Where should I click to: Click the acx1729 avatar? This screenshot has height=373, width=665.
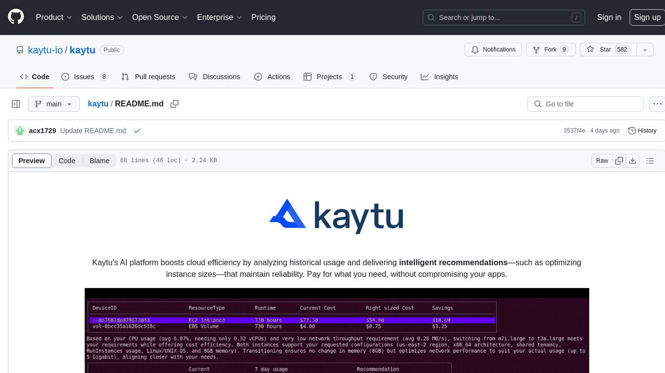pyautogui.click(x=20, y=131)
